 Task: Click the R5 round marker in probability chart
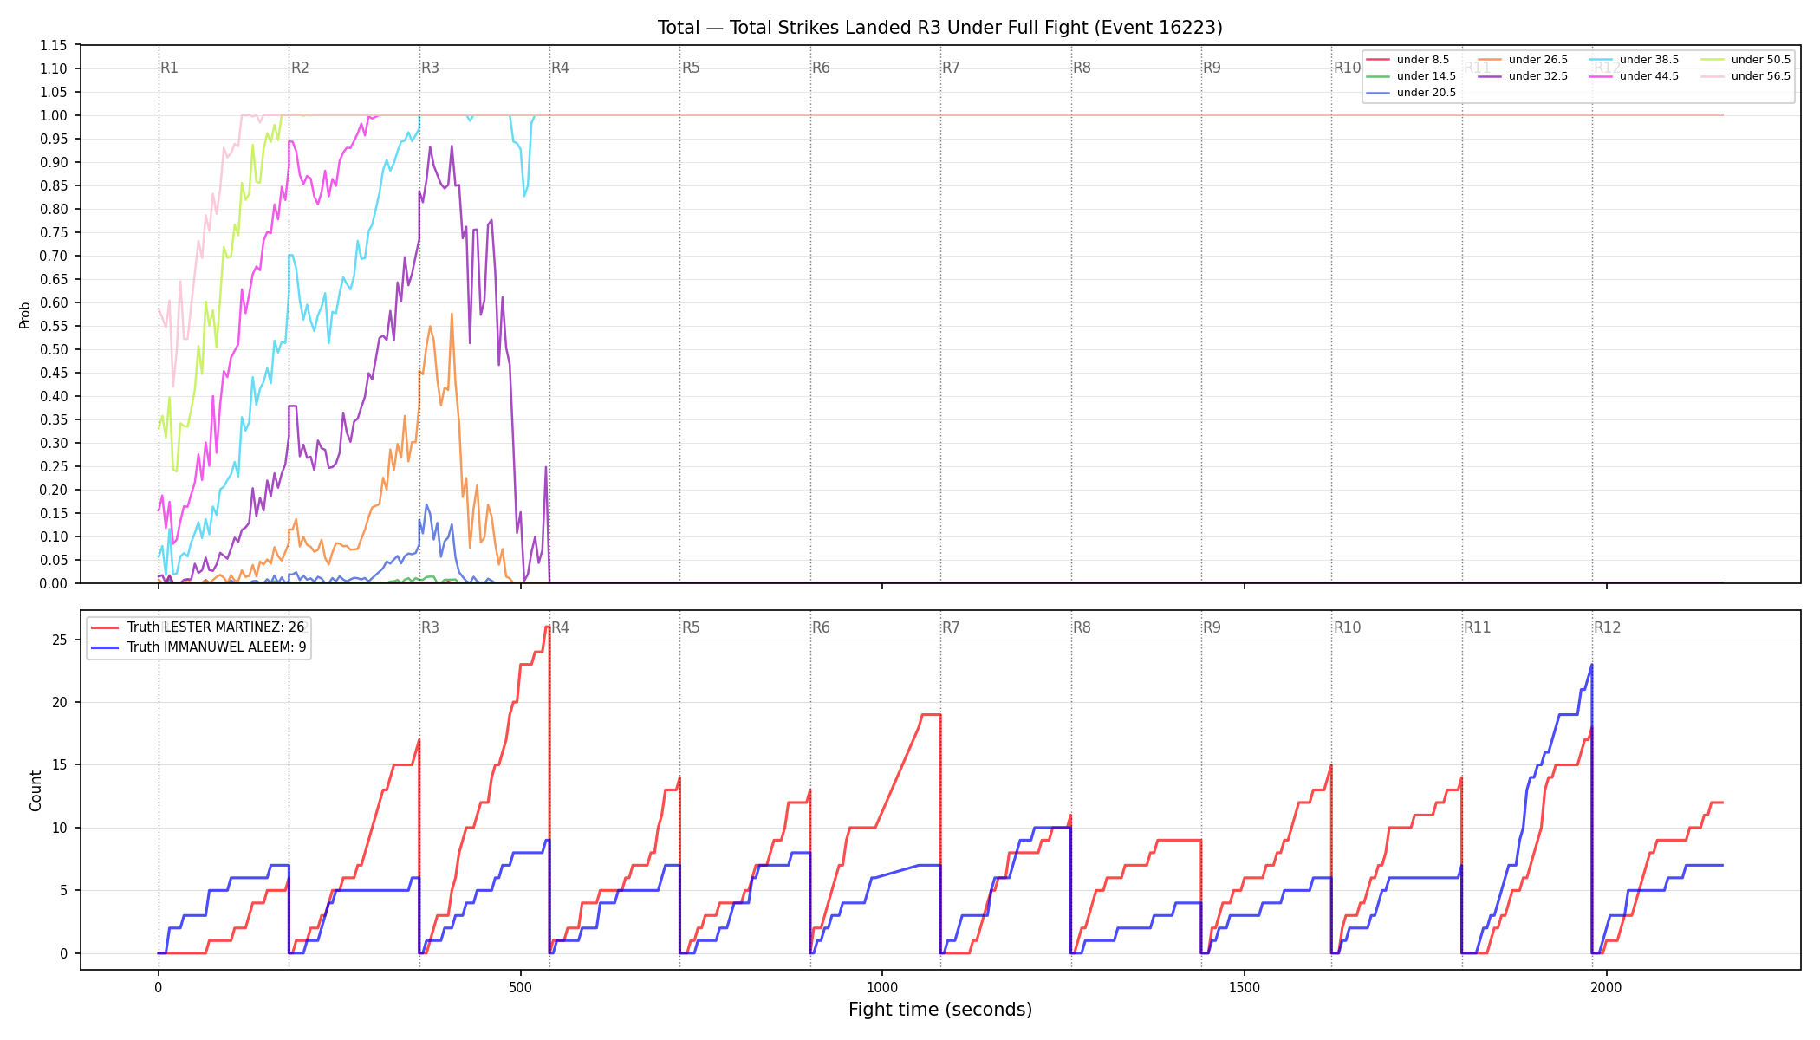click(x=691, y=68)
